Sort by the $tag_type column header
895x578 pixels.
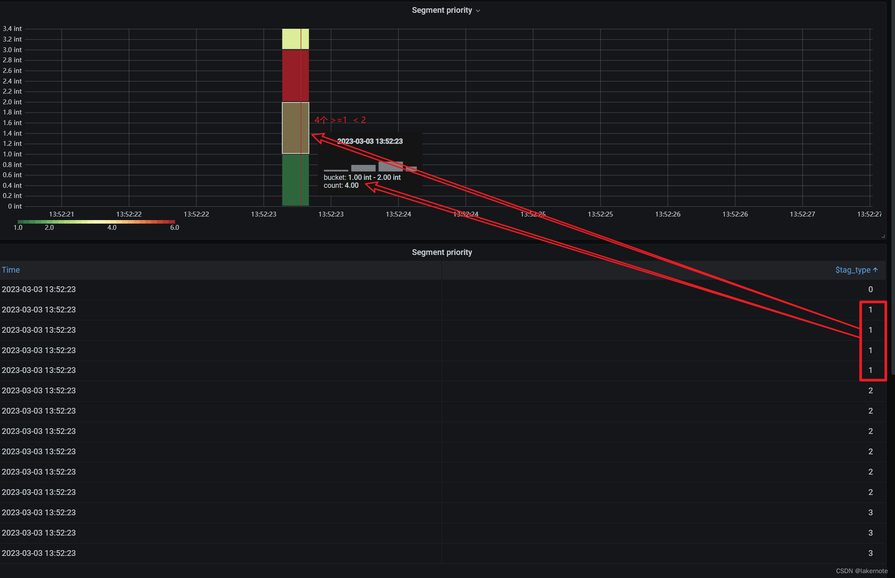pos(853,270)
